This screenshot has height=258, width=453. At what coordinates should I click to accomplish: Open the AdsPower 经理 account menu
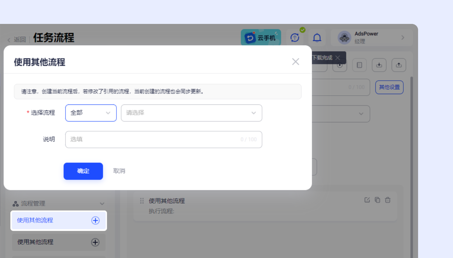pos(372,38)
